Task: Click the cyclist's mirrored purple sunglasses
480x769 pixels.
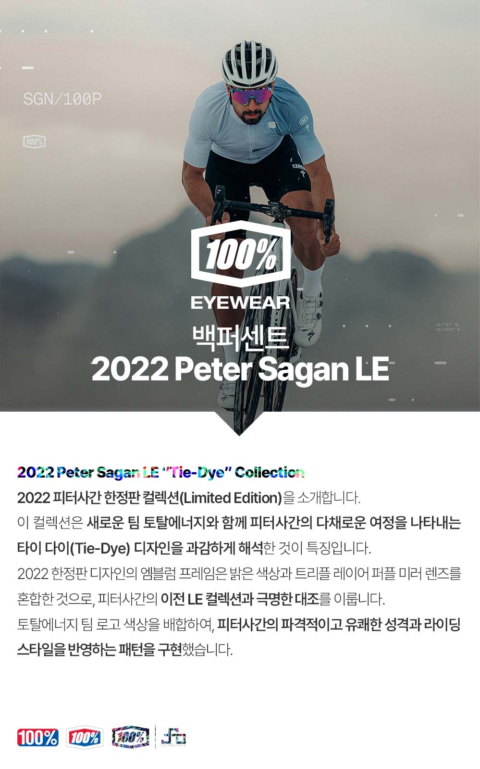Action: click(x=252, y=95)
